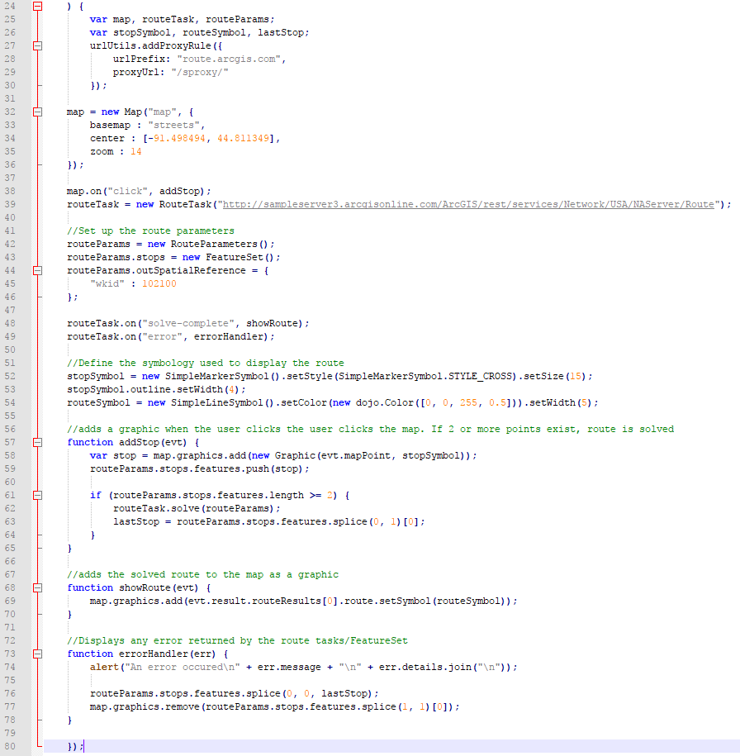The width and height of the screenshot is (740, 756).
Task: Click the comment "//Set up the route parameters"
Action: [x=150, y=231]
